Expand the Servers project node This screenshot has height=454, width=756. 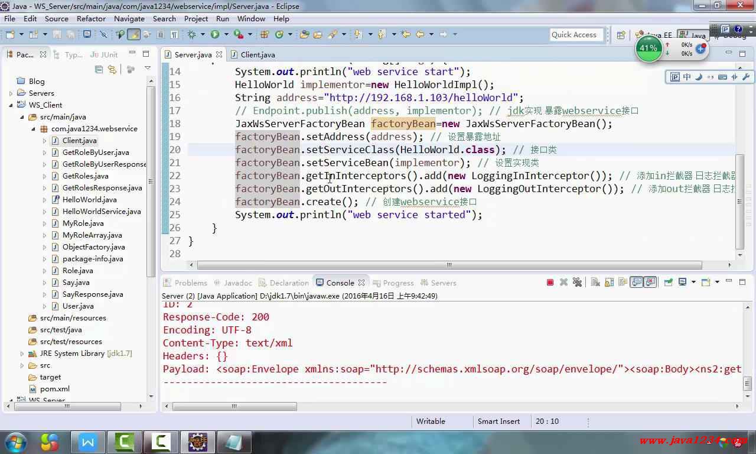pyautogui.click(x=11, y=93)
